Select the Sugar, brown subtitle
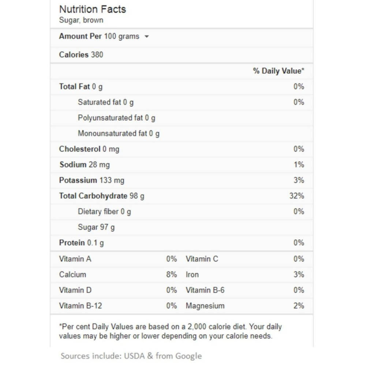 (x=81, y=20)
